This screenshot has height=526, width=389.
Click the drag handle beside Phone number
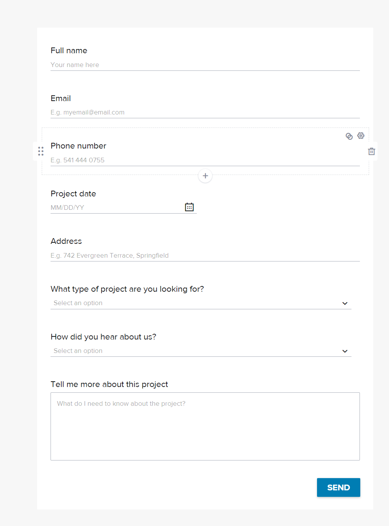[x=41, y=151]
